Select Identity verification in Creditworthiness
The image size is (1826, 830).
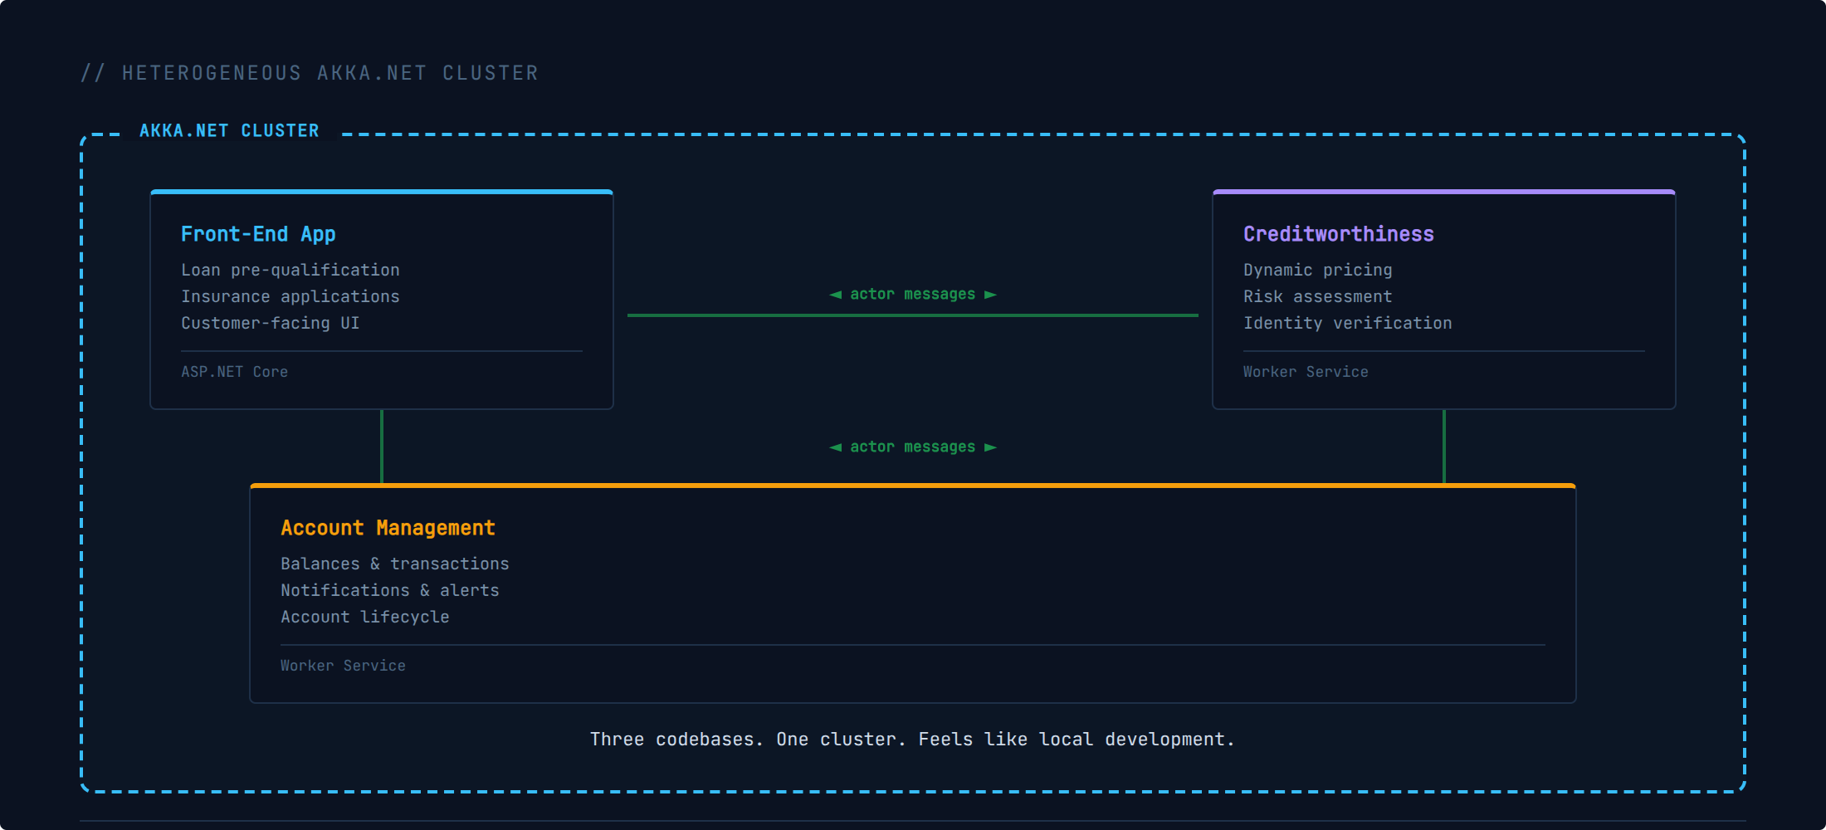click(1347, 323)
